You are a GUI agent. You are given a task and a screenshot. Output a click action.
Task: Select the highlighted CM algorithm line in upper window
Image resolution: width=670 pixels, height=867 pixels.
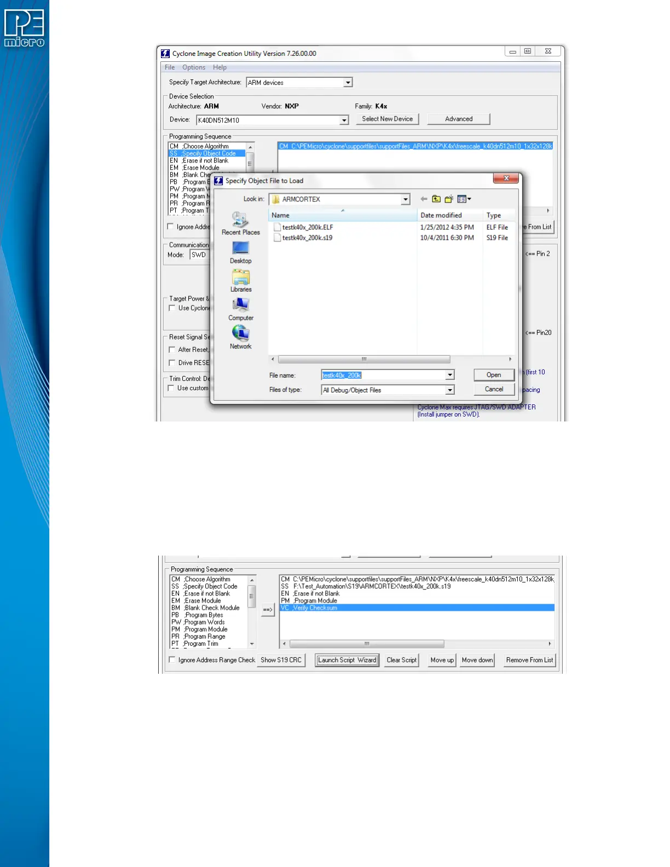(x=415, y=146)
